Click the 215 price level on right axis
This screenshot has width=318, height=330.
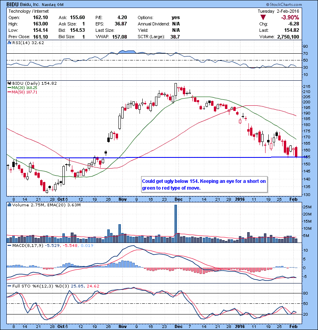tap(306, 87)
